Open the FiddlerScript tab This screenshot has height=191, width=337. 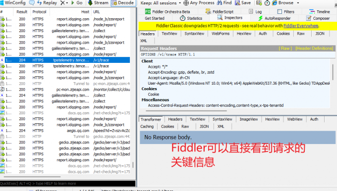pos(219,11)
